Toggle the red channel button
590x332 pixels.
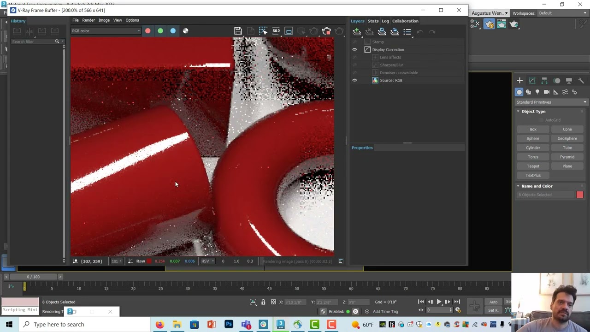pyautogui.click(x=147, y=31)
